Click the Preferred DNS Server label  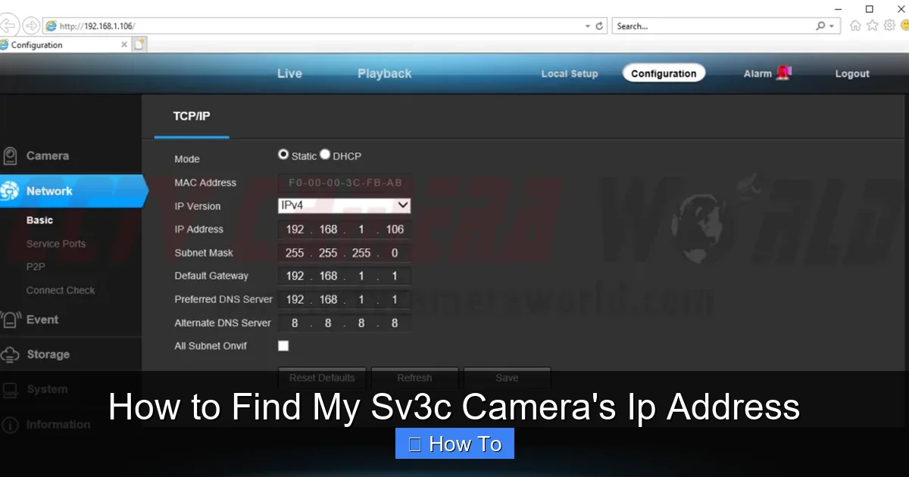click(223, 299)
